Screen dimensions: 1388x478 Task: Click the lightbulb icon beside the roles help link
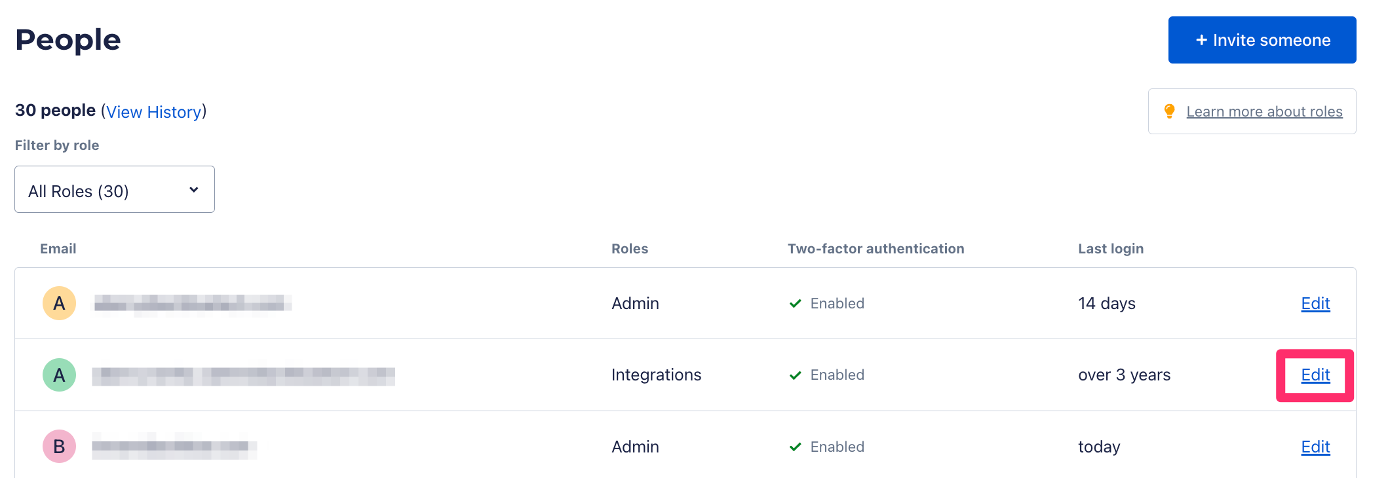(x=1169, y=111)
